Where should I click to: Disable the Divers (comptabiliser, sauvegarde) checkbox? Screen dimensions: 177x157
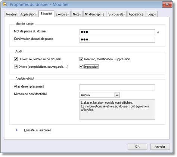16,67
